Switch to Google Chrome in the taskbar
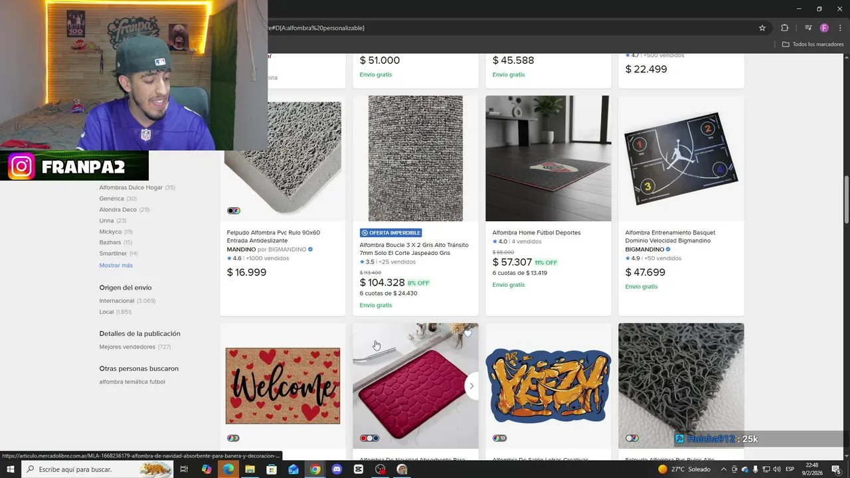This screenshot has width=850, height=478. point(315,469)
